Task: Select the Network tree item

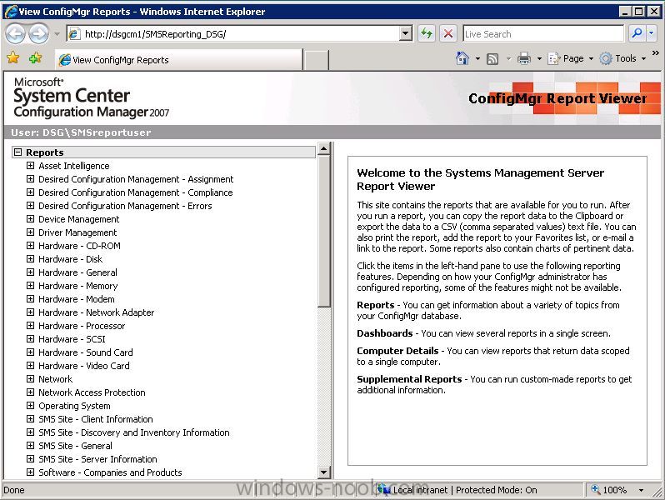Action: click(x=56, y=379)
